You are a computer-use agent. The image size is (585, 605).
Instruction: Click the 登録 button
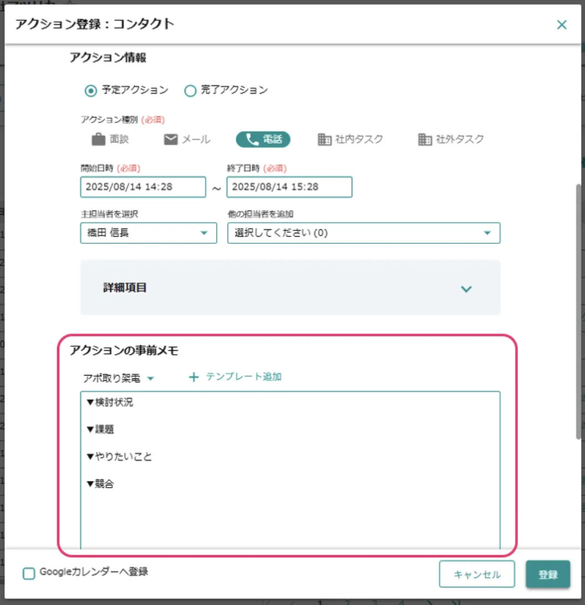[x=548, y=575]
